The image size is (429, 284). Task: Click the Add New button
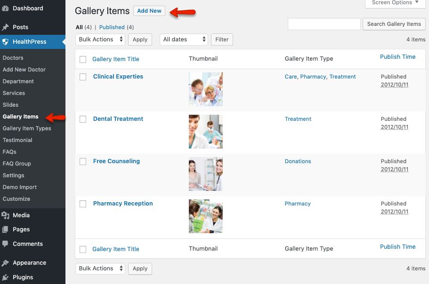point(149,11)
